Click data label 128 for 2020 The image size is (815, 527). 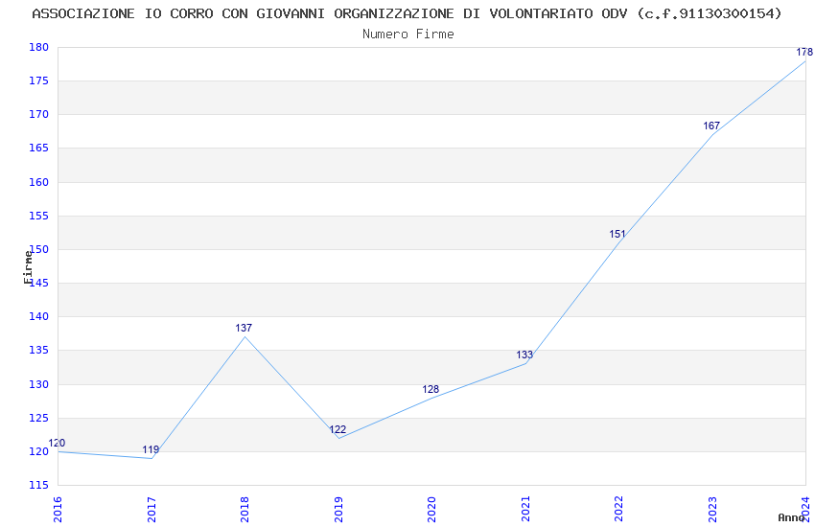431,389
